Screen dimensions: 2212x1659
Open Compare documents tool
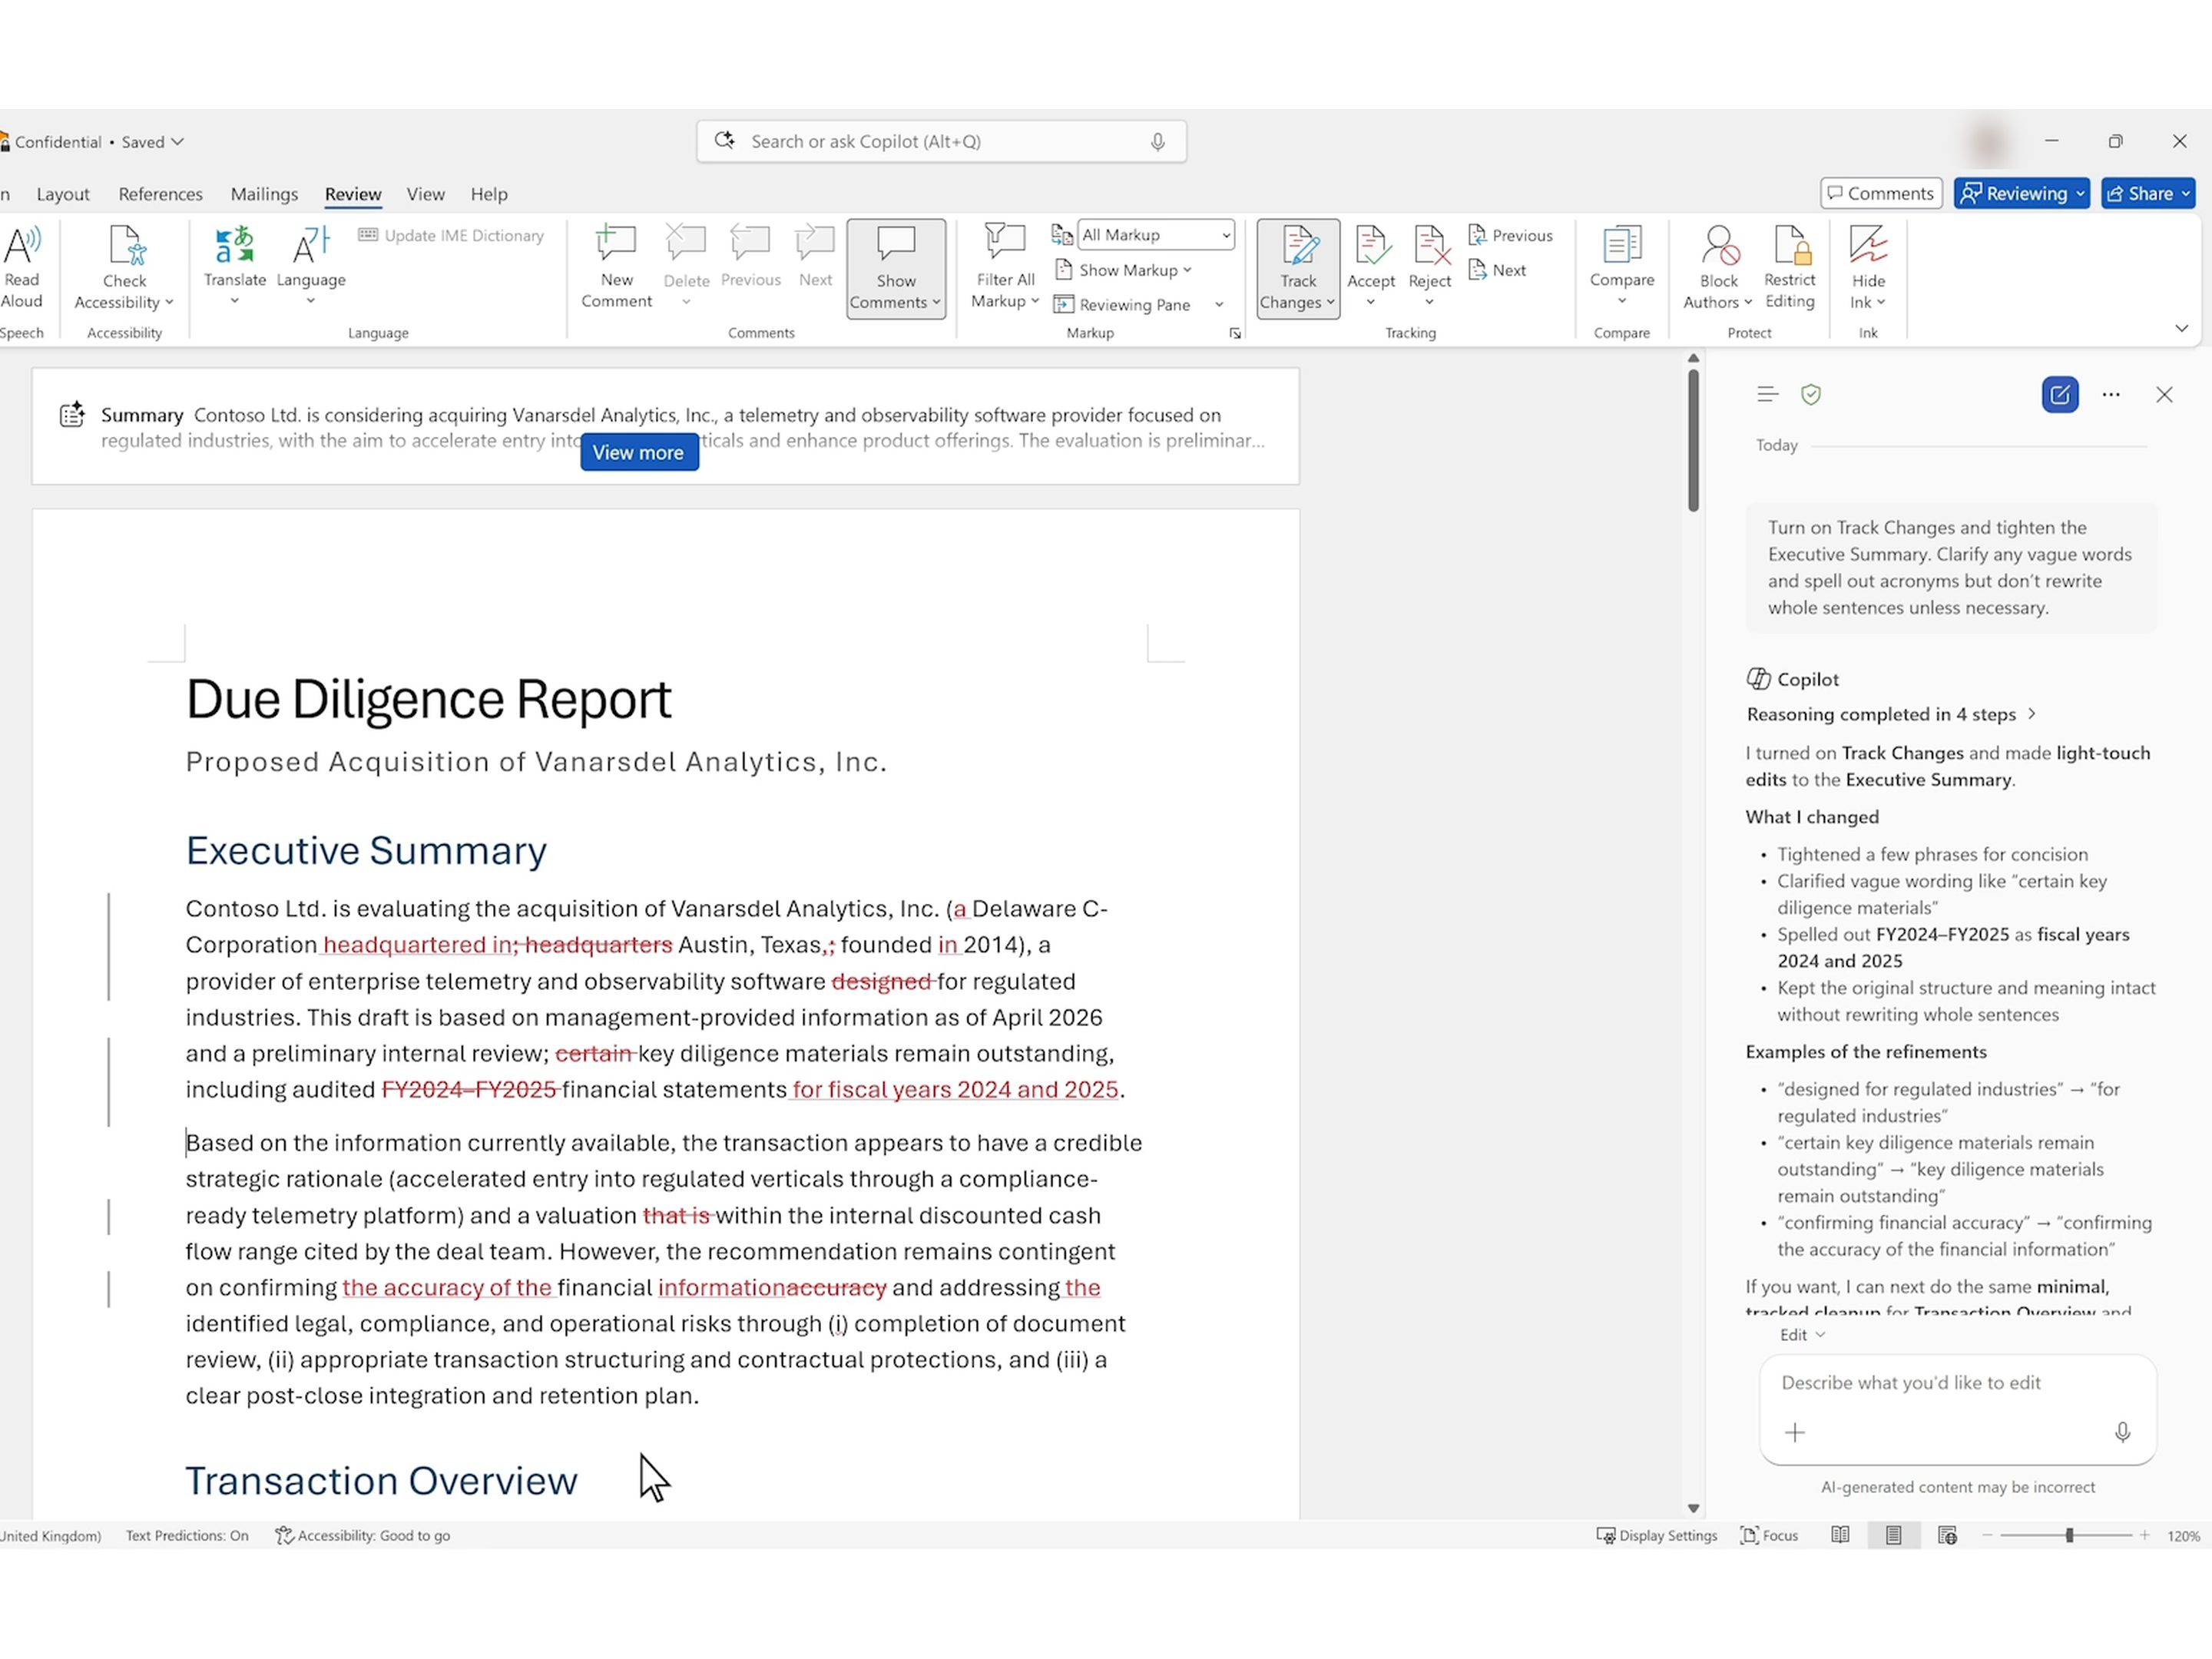pos(1621,266)
